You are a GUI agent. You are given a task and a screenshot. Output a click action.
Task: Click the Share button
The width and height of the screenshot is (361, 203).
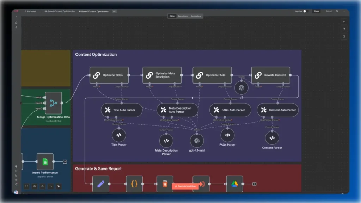(317, 11)
